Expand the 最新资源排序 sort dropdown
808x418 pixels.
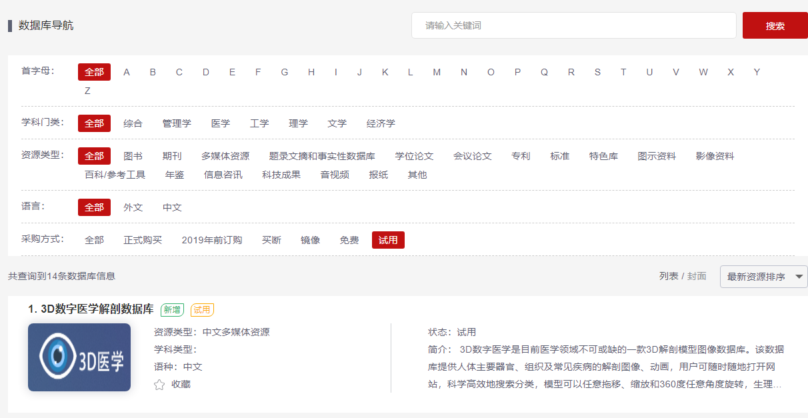[763, 277]
